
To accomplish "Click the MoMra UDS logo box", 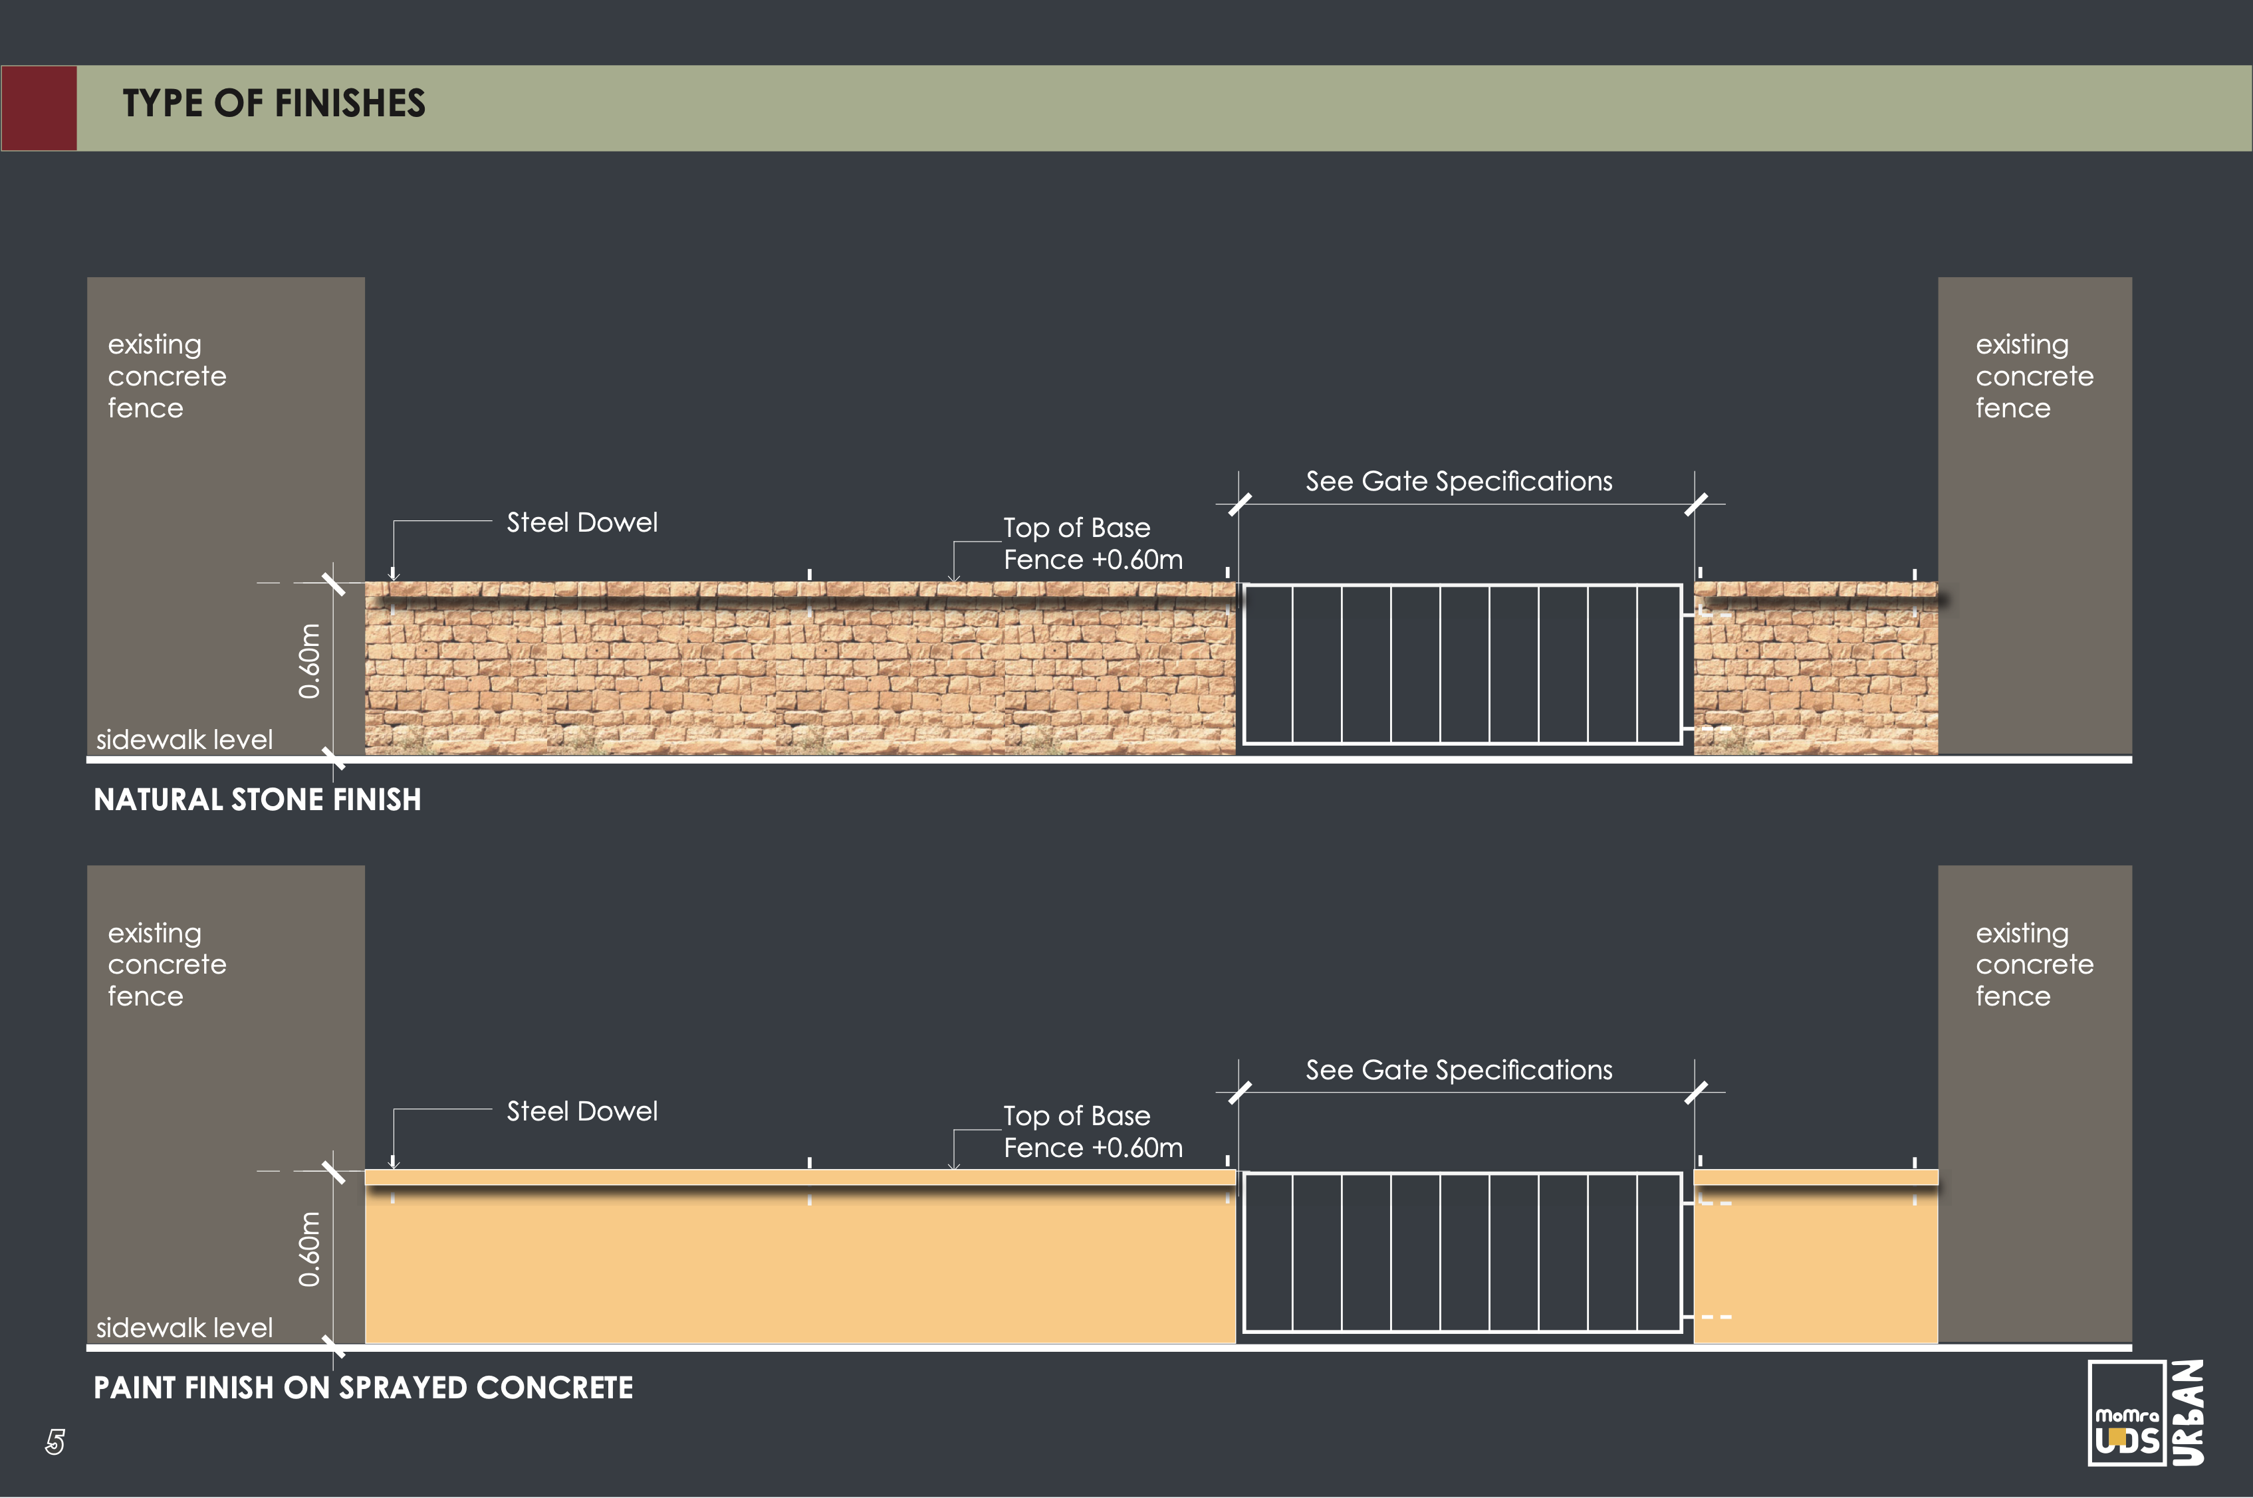I will tap(2127, 1413).
